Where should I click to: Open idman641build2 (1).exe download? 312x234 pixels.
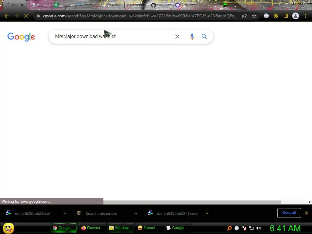point(177,213)
